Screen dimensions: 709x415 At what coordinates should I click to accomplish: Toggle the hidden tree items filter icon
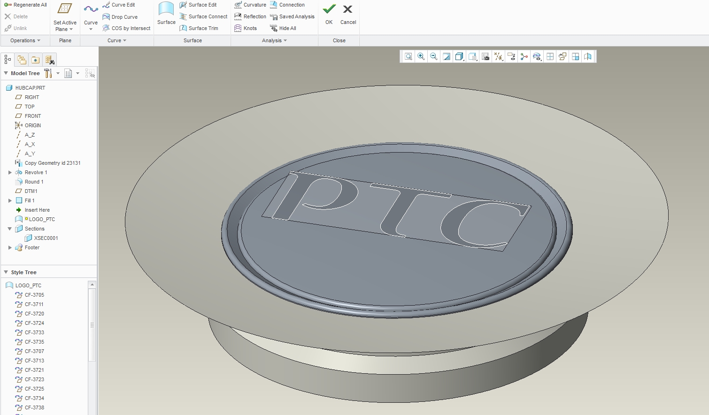90,73
